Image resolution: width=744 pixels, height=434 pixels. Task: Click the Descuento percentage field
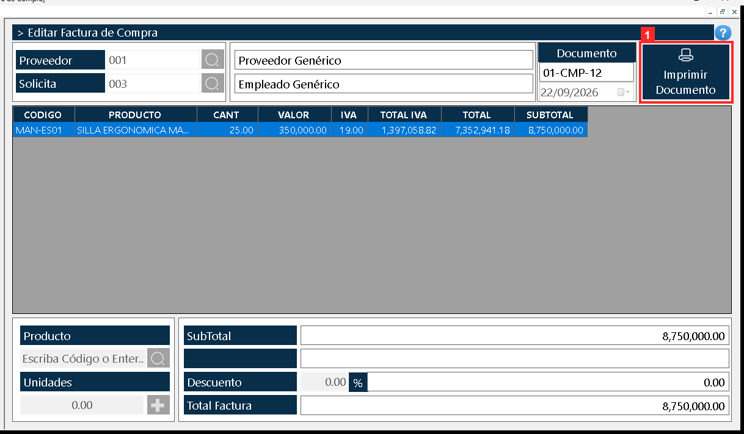point(324,383)
